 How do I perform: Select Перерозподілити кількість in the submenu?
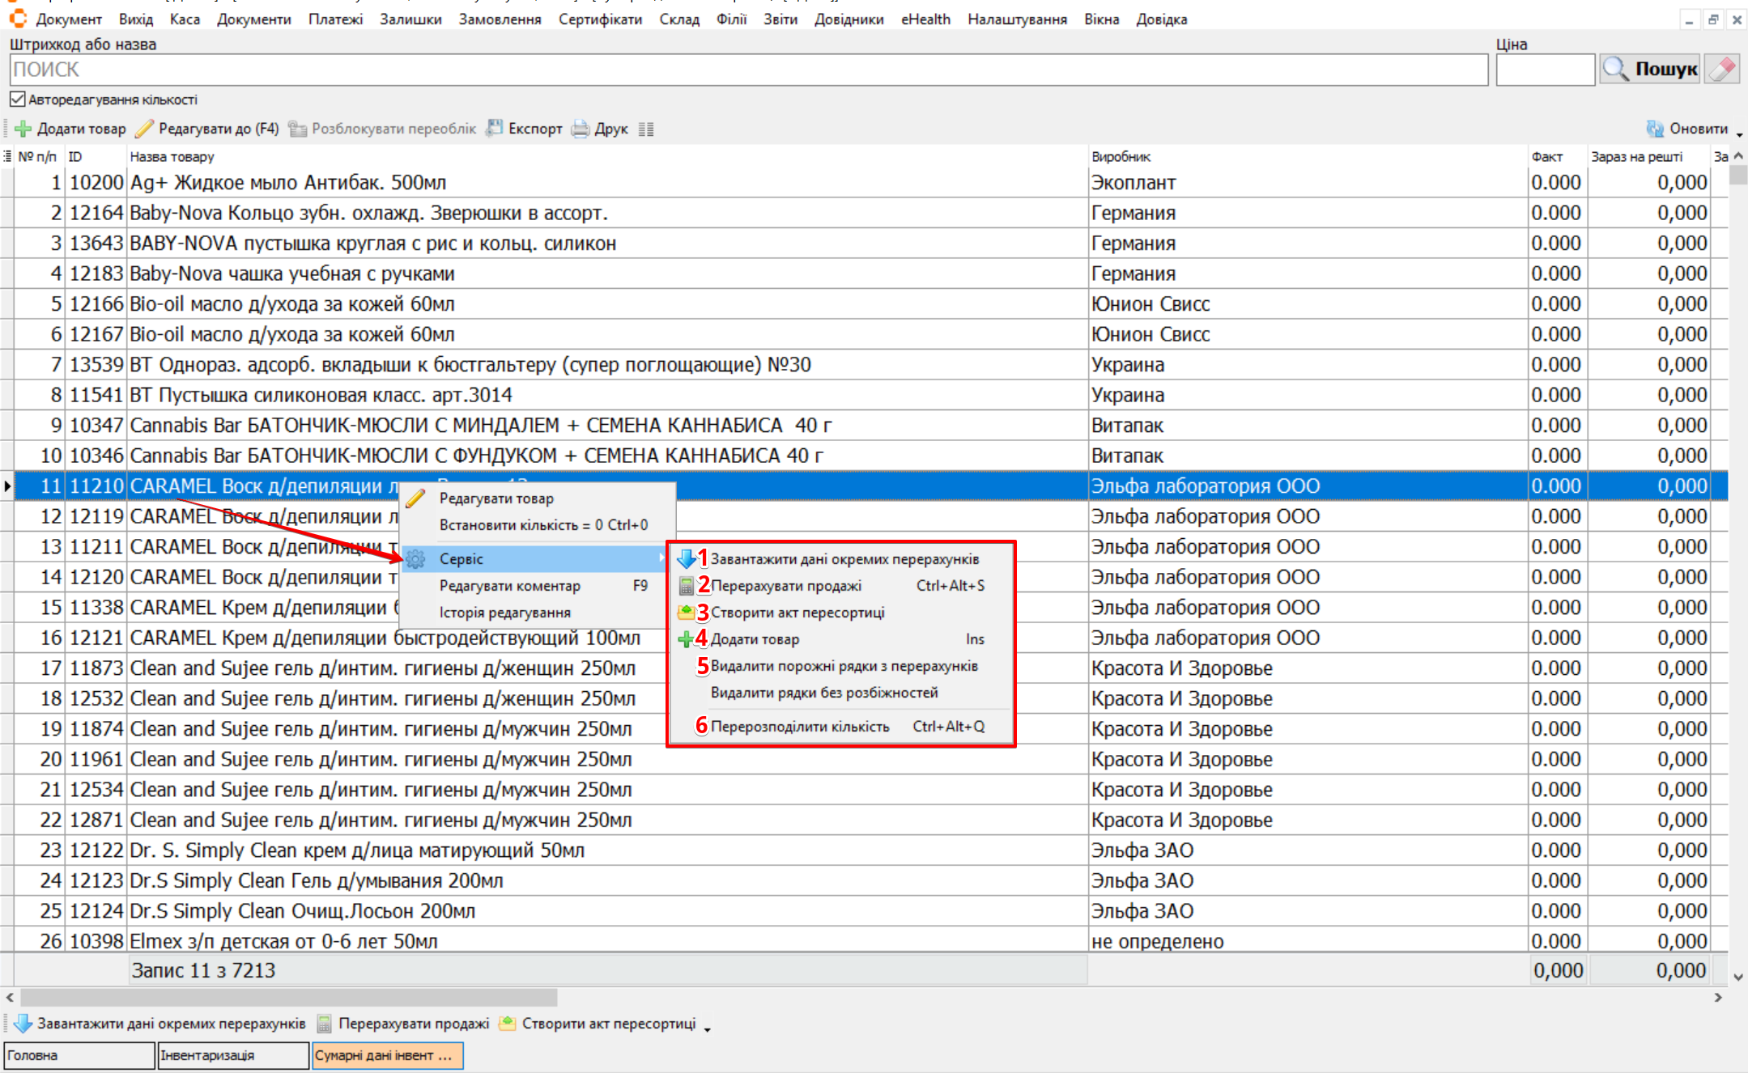pyautogui.click(x=799, y=727)
